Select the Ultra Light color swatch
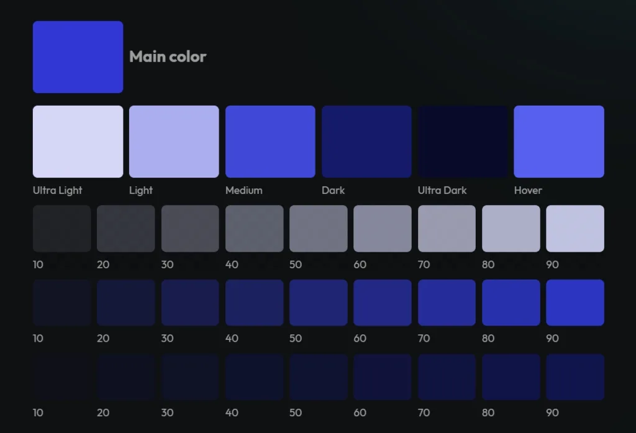 pyautogui.click(x=78, y=142)
